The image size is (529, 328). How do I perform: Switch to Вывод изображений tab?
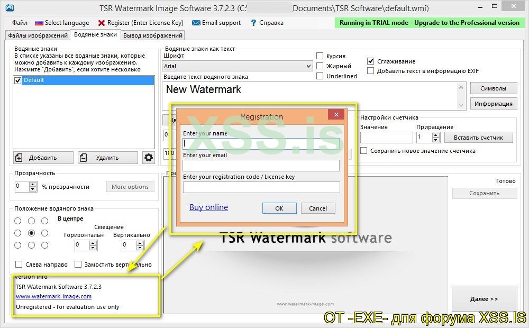153,35
